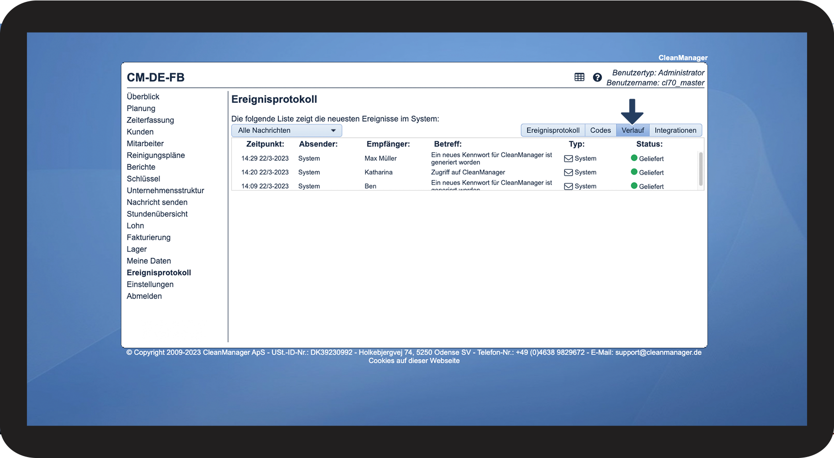Click envelope icon in Katharina row
Viewport: 834px width, 458px height.
click(568, 173)
